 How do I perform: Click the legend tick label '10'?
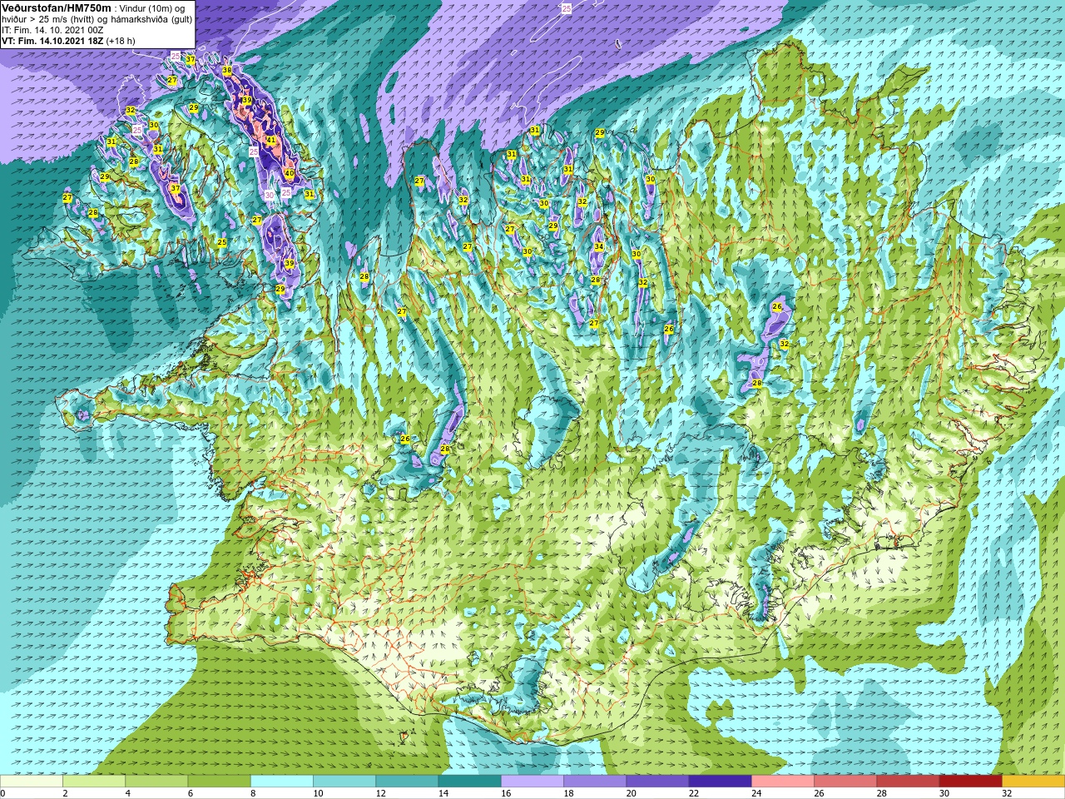point(319,793)
